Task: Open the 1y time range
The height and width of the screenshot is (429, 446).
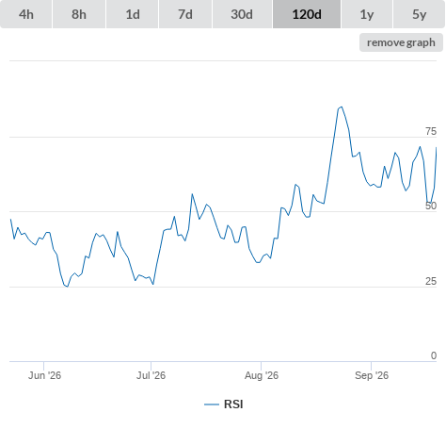Action: click(x=367, y=14)
